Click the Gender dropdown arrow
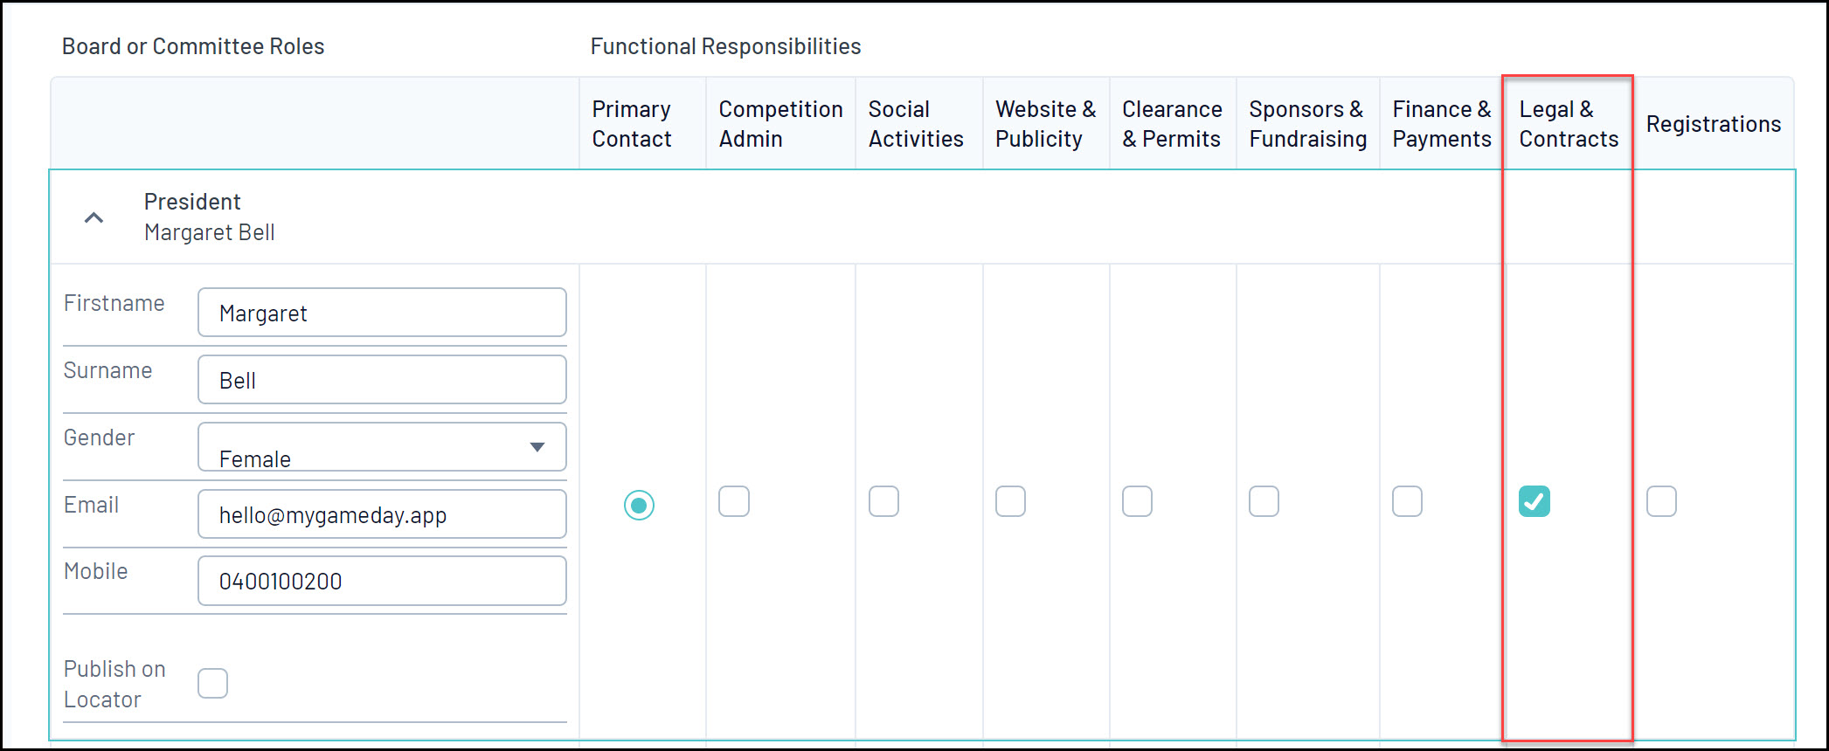The width and height of the screenshot is (1829, 751). (537, 447)
